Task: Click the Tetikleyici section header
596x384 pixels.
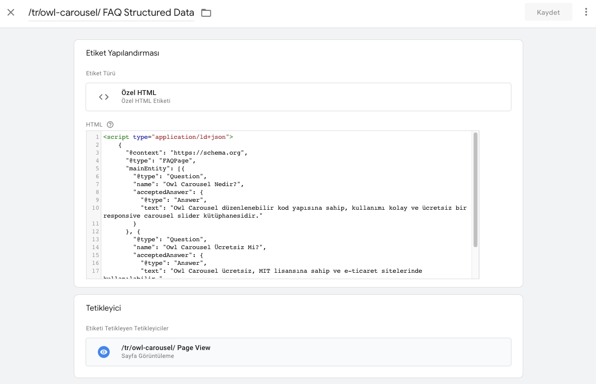Action: (103, 308)
